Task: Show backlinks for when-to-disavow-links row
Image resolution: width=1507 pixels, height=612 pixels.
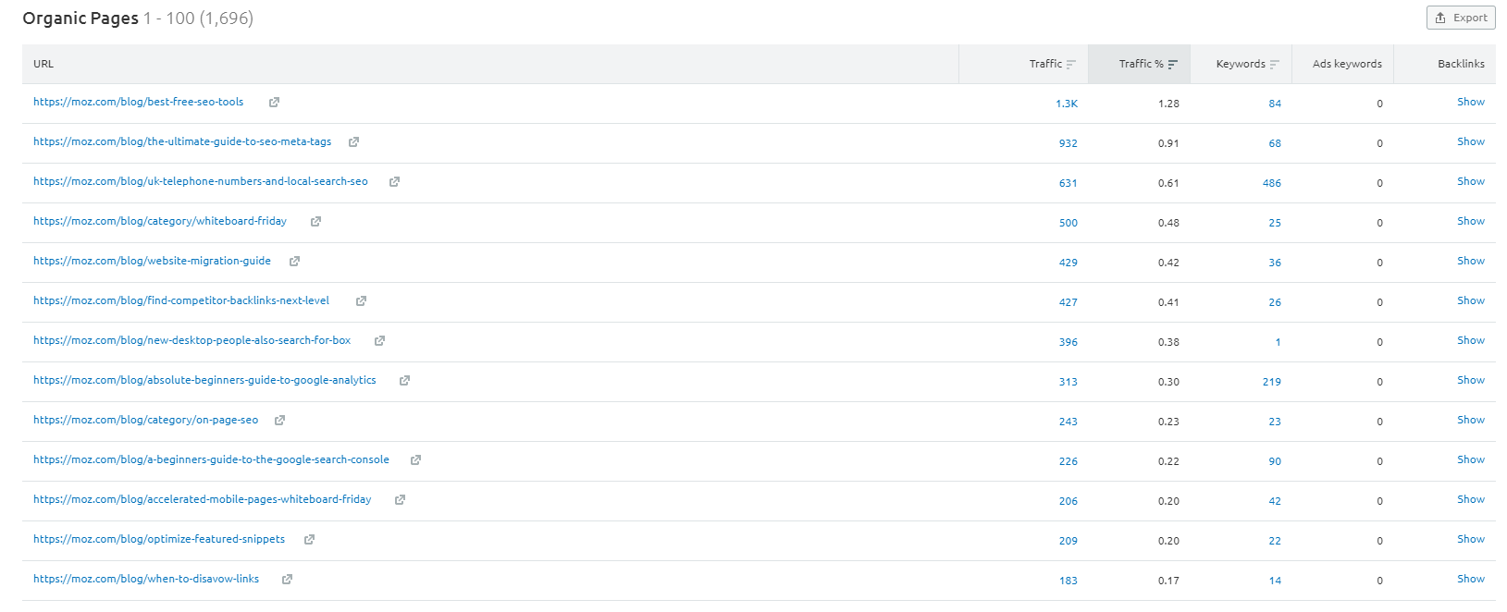Action: (1471, 579)
